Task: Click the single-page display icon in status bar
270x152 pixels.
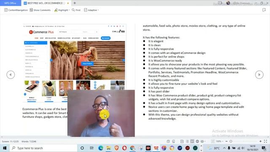Action: pos(168,141)
